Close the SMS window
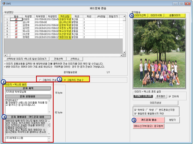The width and height of the screenshot is (193, 144). pos(187,3)
